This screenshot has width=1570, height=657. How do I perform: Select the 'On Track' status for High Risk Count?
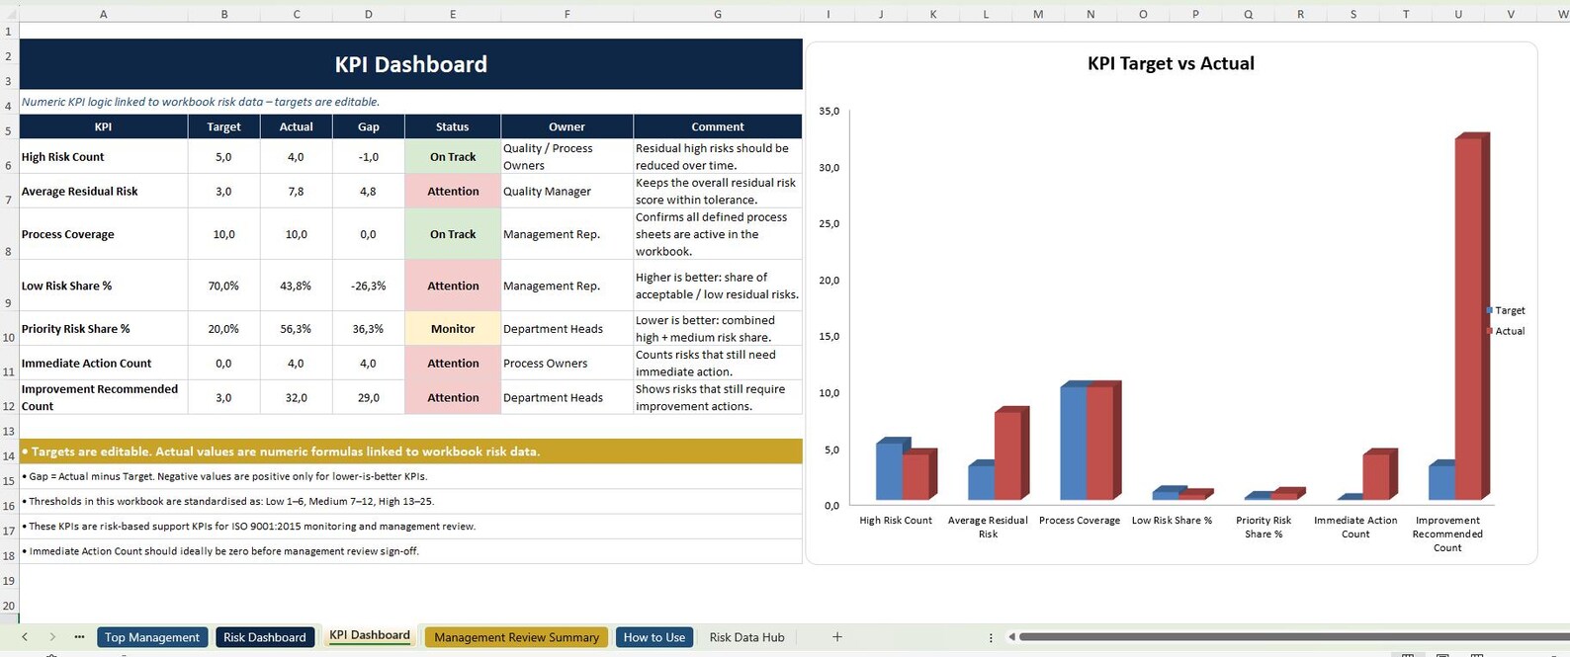[x=453, y=156]
